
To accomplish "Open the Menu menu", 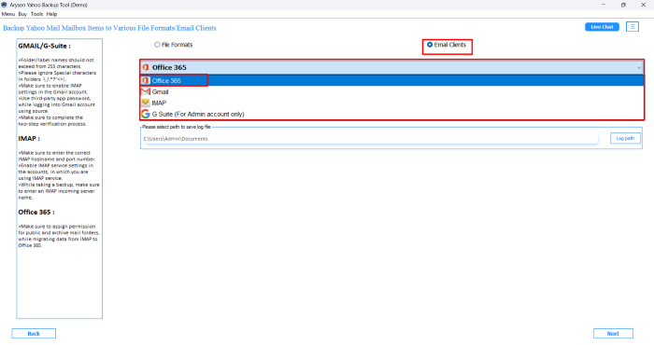I will (x=8, y=14).
